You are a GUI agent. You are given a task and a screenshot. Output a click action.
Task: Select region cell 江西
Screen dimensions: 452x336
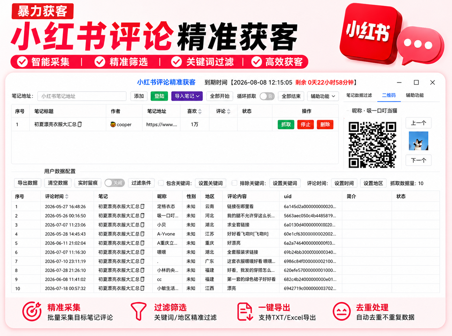pyautogui.click(x=210, y=288)
